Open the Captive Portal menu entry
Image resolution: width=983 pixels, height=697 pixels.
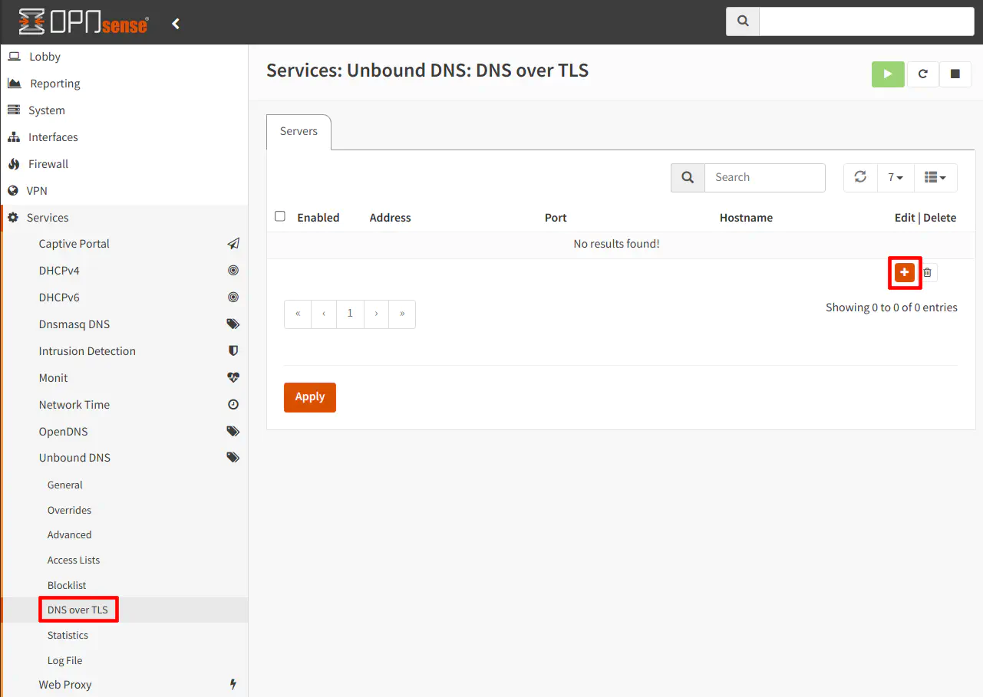coord(74,244)
